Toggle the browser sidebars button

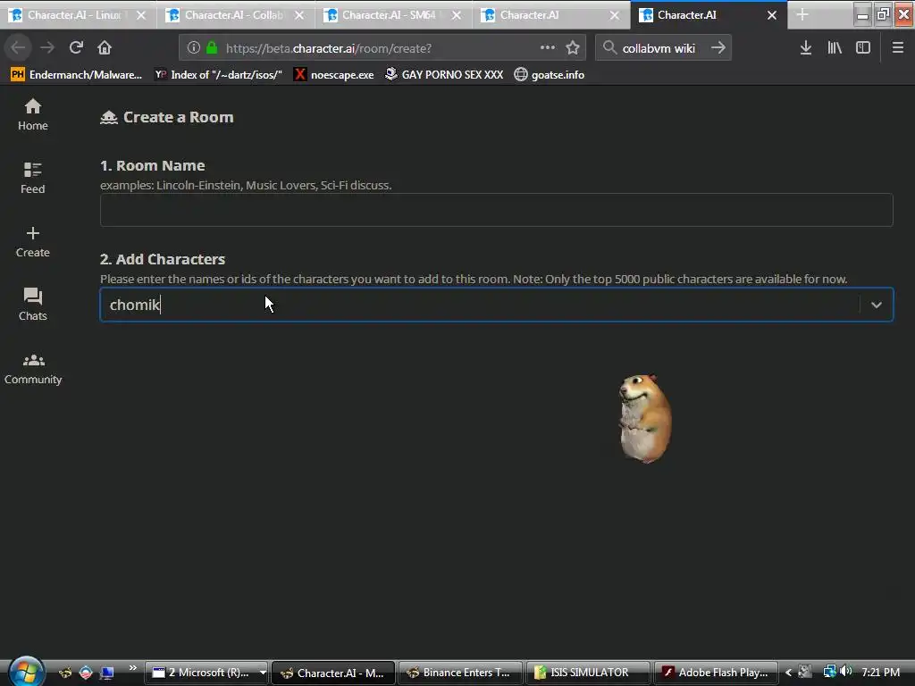(x=863, y=48)
